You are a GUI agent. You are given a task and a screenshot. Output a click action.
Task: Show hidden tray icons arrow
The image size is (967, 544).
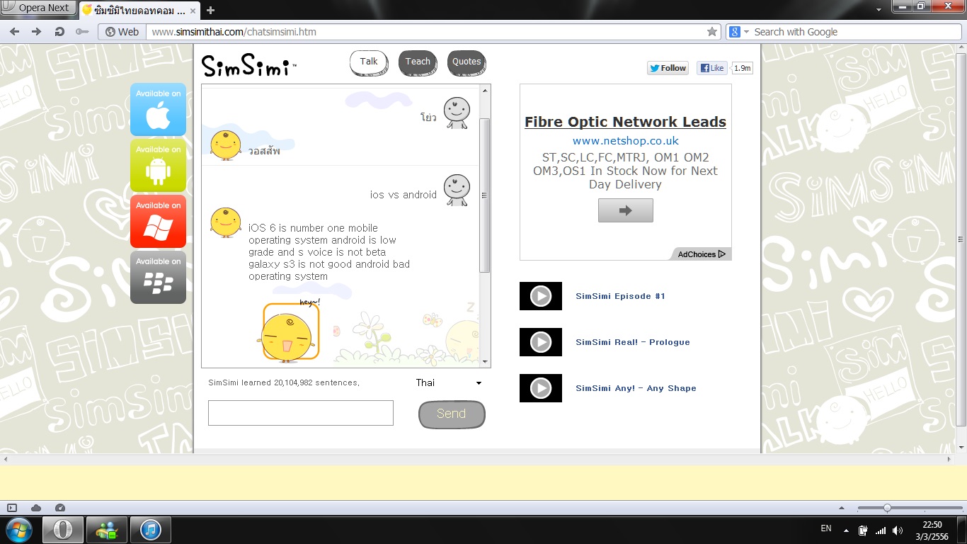tap(846, 531)
